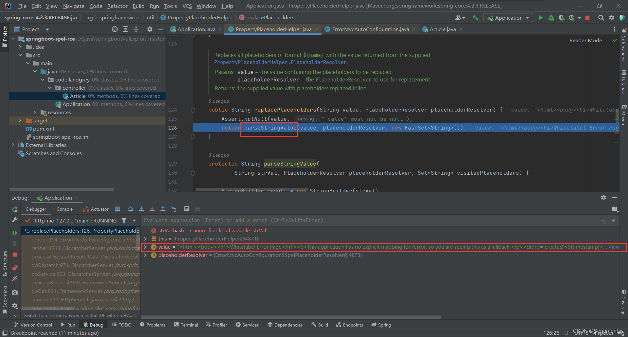
Task: Open the Endpoints tool window
Action: [x=349, y=325]
